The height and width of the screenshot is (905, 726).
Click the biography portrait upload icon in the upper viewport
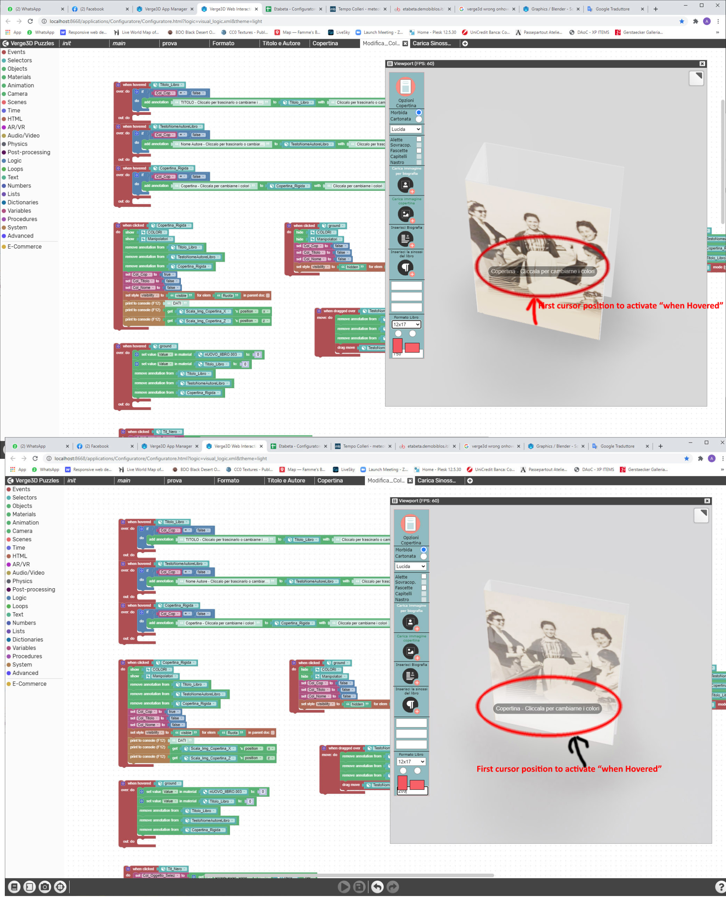point(405,185)
